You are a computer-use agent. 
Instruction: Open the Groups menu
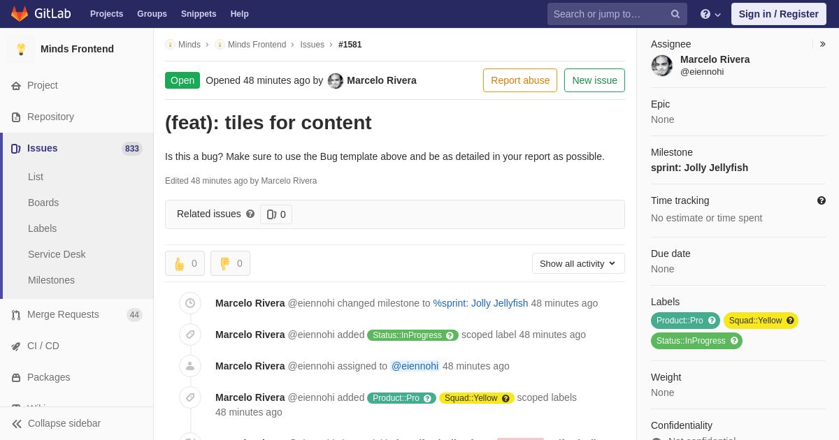(152, 14)
